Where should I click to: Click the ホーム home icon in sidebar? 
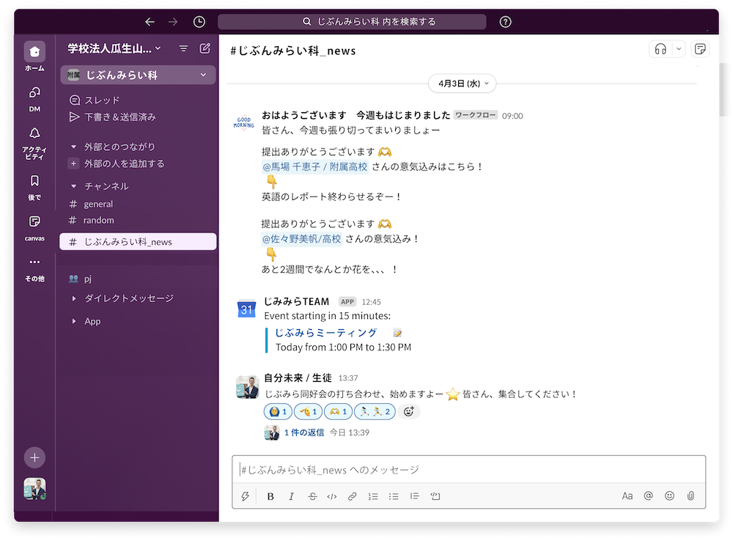[34, 52]
